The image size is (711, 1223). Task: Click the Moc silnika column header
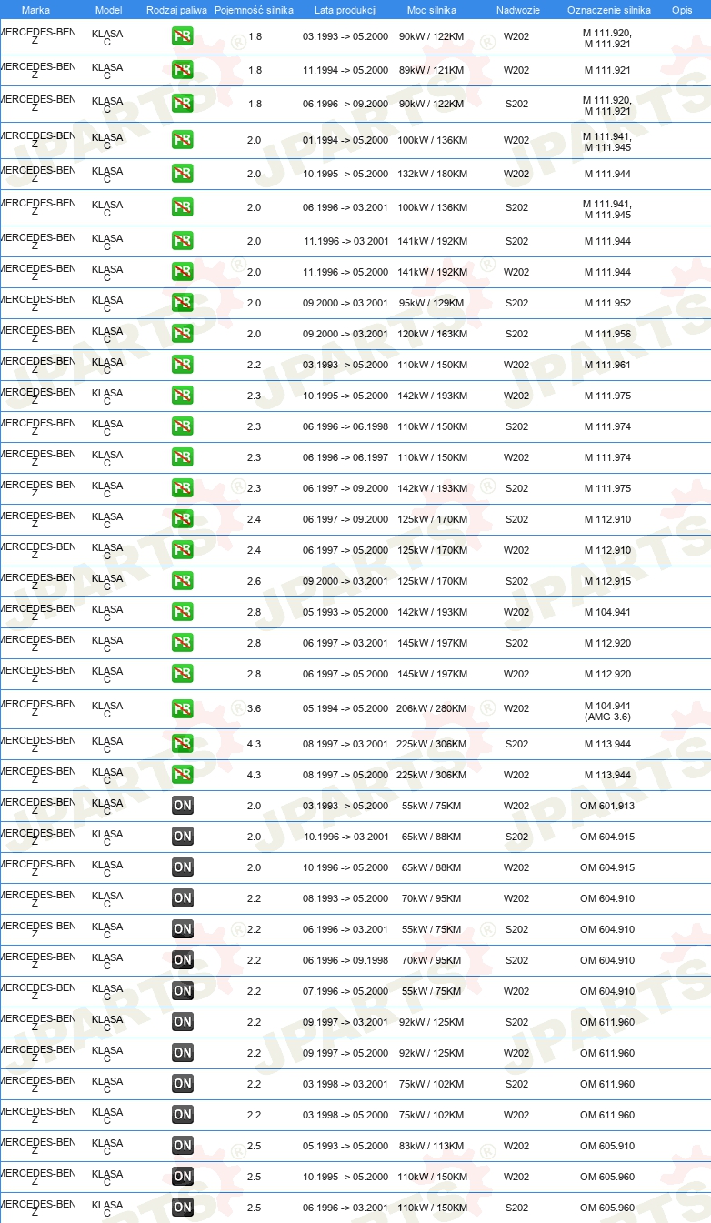pyautogui.click(x=432, y=10)
